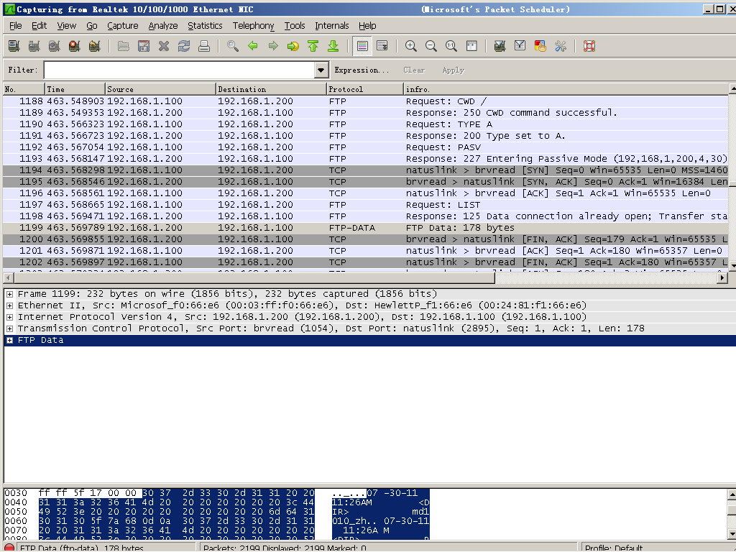This screenshot has width=736, height=552.
Task: Click the stop capture toolbar icon
Action: tap(74, 46)
